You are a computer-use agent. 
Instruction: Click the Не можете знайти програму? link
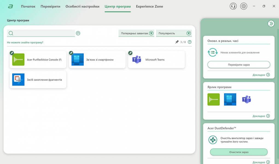coord(25,42)
